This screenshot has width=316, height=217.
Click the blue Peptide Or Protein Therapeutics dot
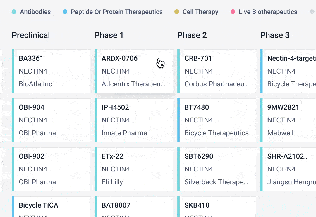click(65, 12)
